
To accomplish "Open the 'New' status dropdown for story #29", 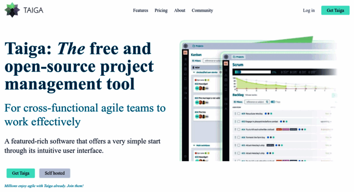I will pyautogui.click(x=328, y=114).
